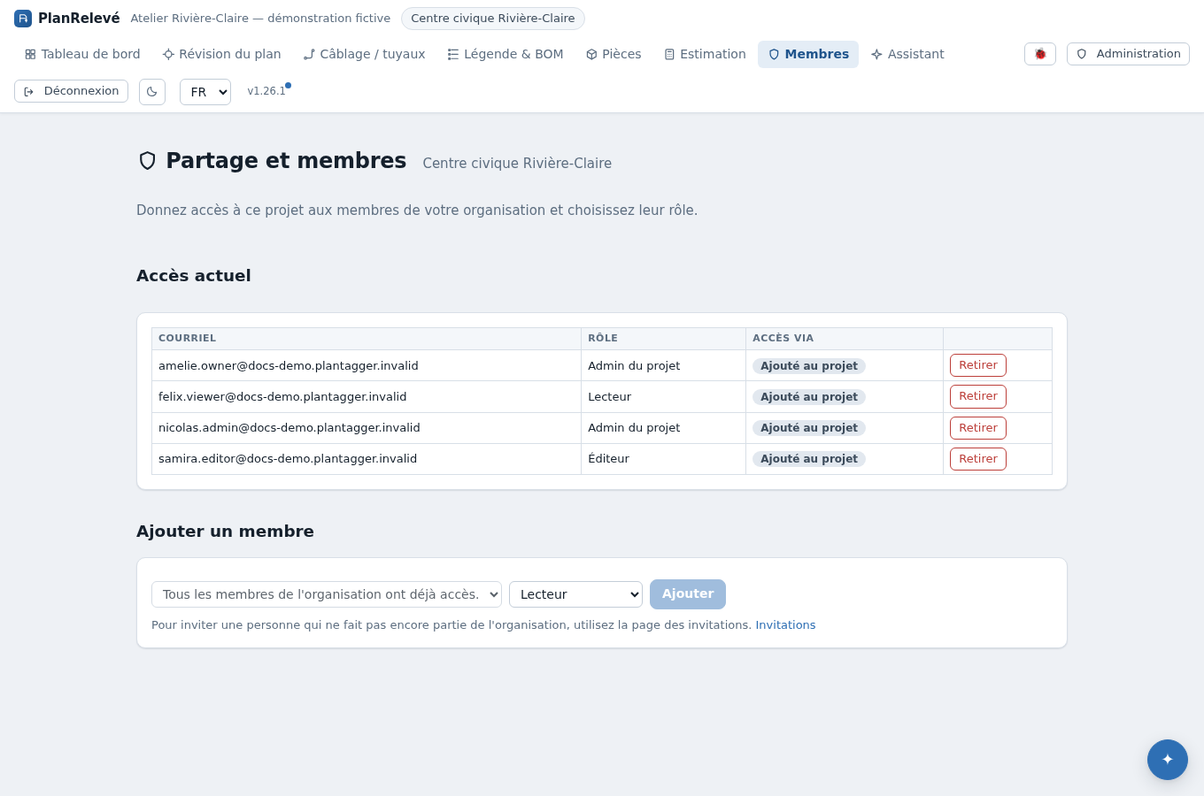Select the Membres tab
The height and width of the screenshot is (796, 1204).
tap(808, 54)
